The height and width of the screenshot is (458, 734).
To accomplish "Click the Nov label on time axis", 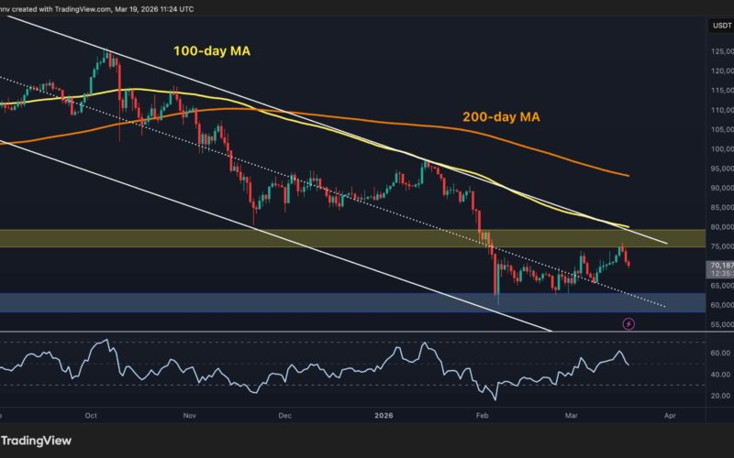I will click(190, 415).
